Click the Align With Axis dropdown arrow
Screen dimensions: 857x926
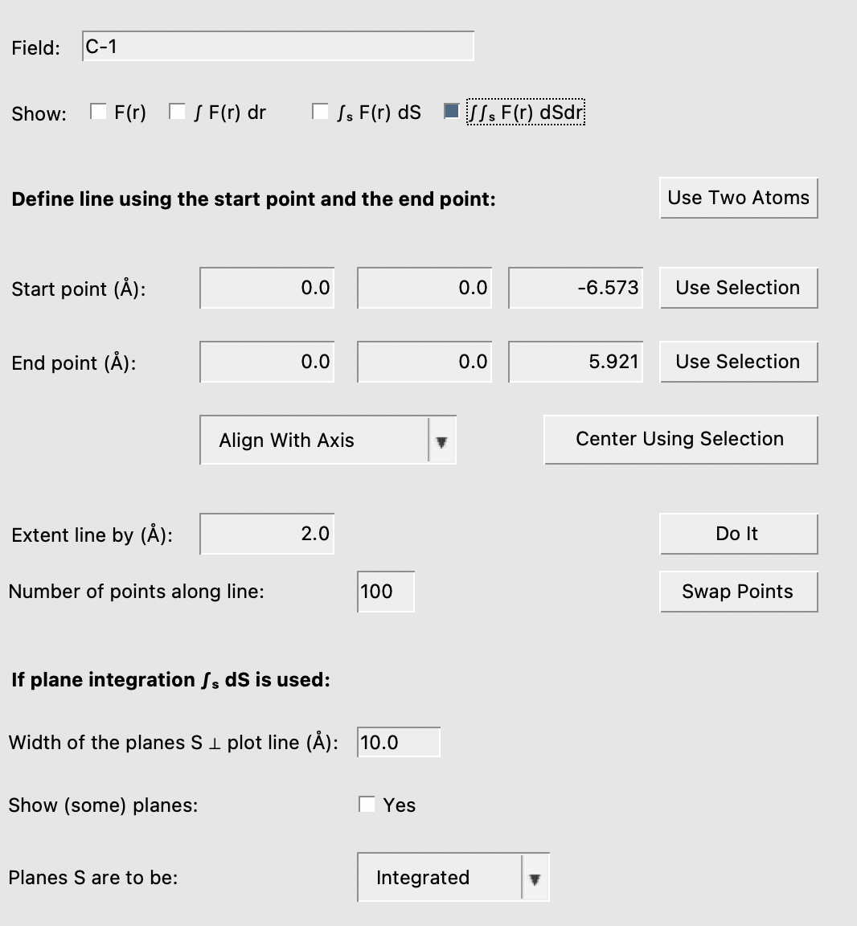pyautogui.click(x=441, y=441)
